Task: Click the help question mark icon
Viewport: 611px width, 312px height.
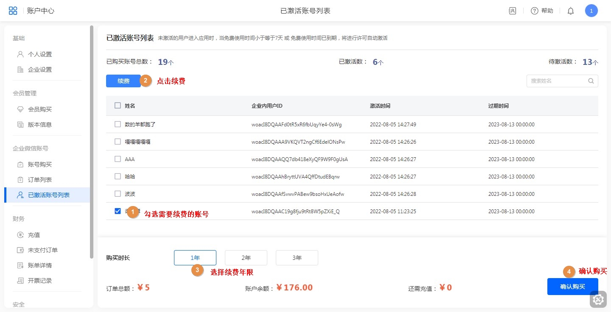Action: (x=535, y=11)
